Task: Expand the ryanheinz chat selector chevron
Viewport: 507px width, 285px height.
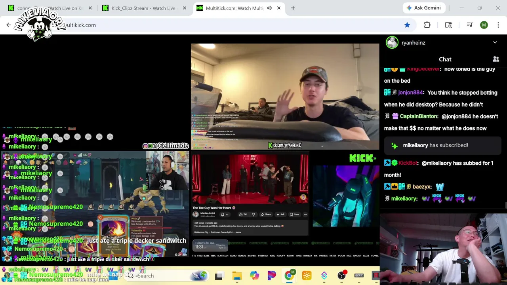Action: (495, 42)
